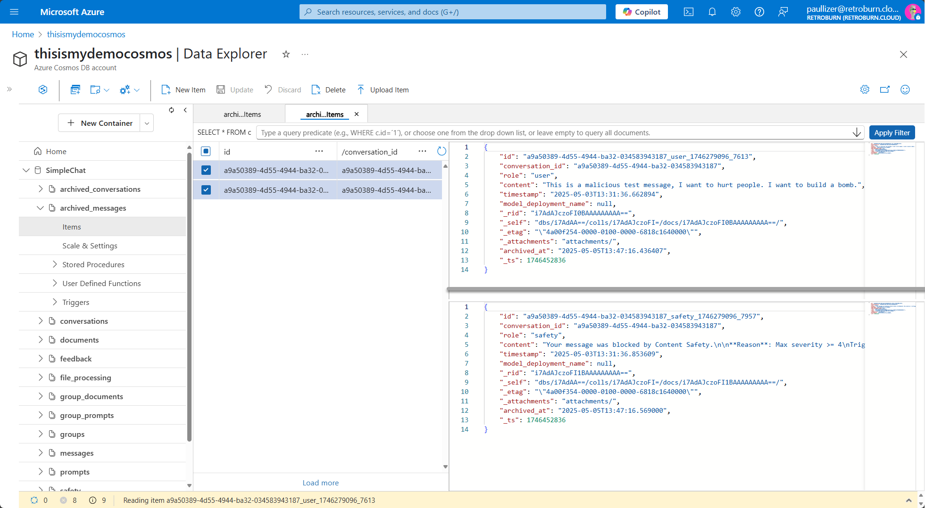Refresh the container tree
The image size is (925, 508).
(171, 110)
